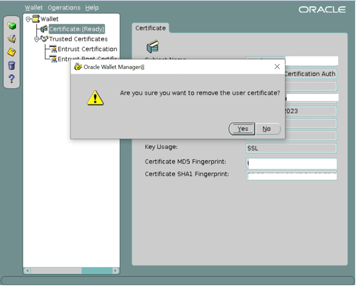Collapse the Trusted Certificates node
The width and height of the screenshot is (356, 286).
click(x=36, y=39)
